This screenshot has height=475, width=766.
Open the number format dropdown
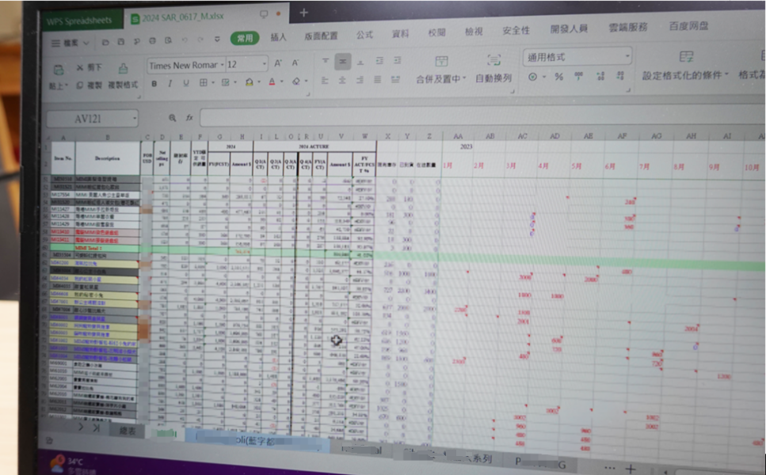pyautogui.click(x=627, y=57)
